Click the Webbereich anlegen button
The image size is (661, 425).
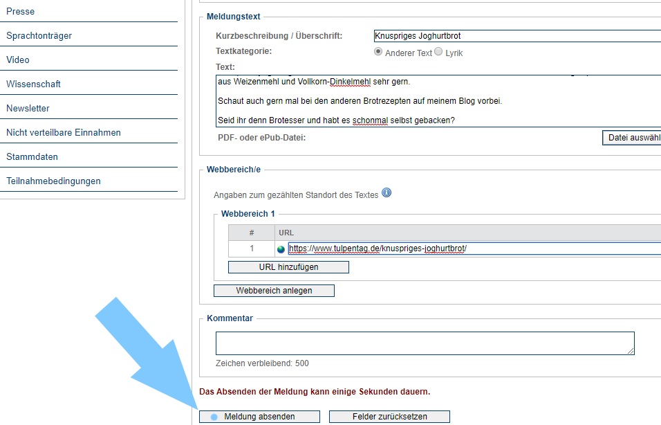274,291
